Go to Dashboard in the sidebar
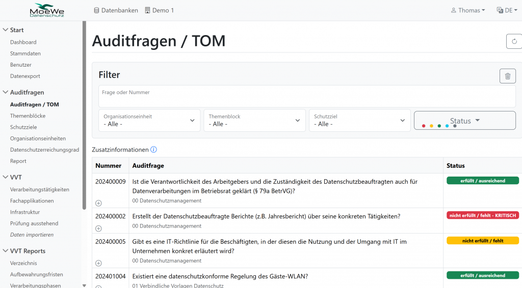 pos(23,42)
